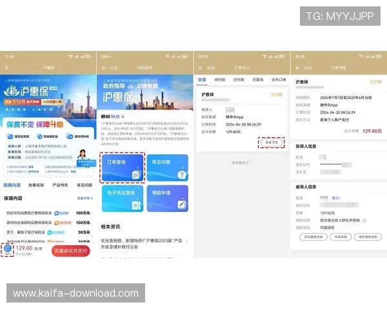Tap document icon in 订单查询 tile
This screenshot has width=387, height=309.
point(136,174)
